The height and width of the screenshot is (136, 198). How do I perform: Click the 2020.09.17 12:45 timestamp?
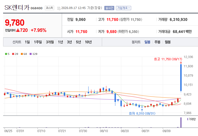pyautogui.click(x=73, y=8)
